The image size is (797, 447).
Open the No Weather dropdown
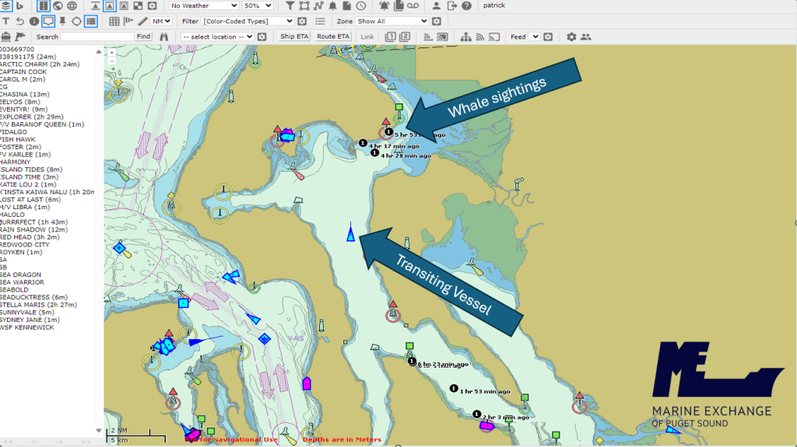[x=204, y=6]
